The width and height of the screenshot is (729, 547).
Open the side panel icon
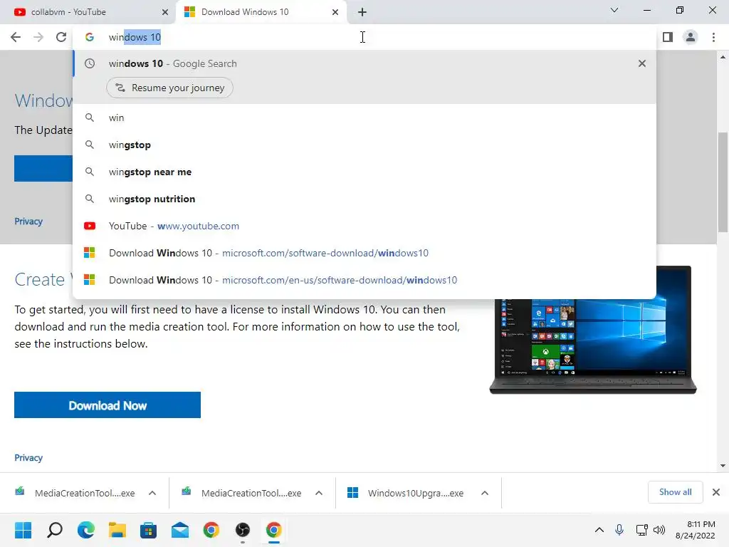tap(668, 37)
